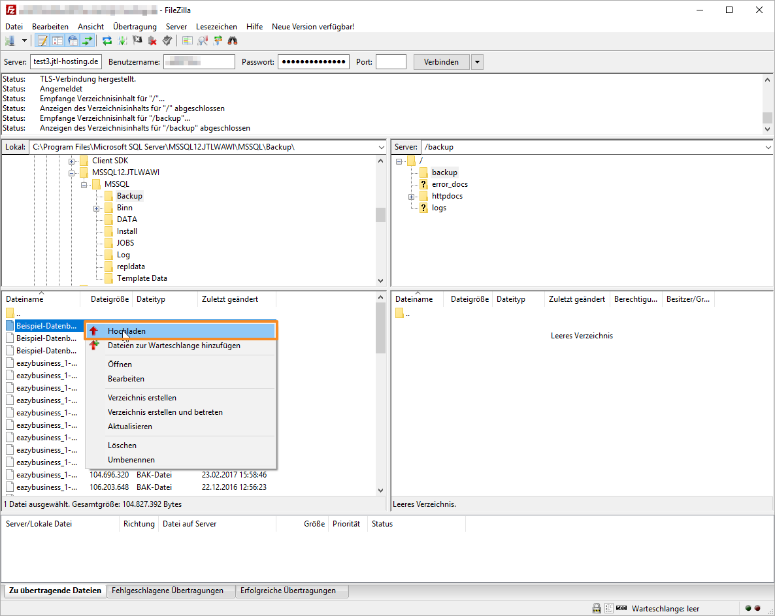Viewport: 775px width, 616px height.
Task: Click the error_docs question mark icon
Action: point(423,184)
